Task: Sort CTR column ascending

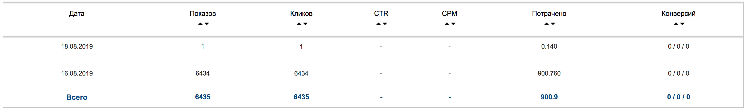Action: (378, 24)
